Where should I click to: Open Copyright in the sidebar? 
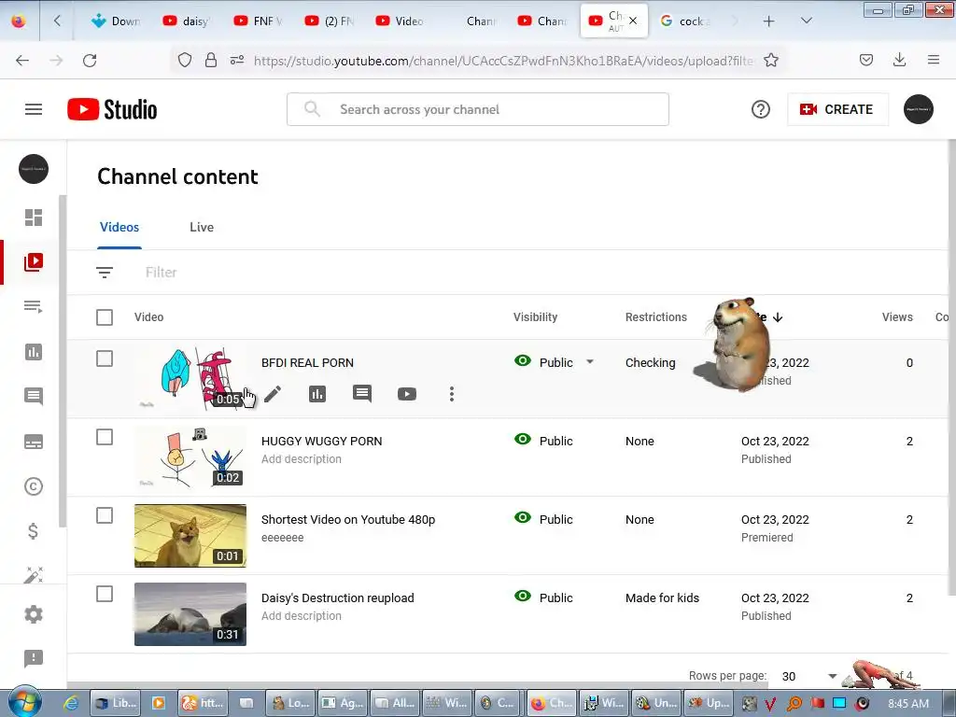point(34,485)
